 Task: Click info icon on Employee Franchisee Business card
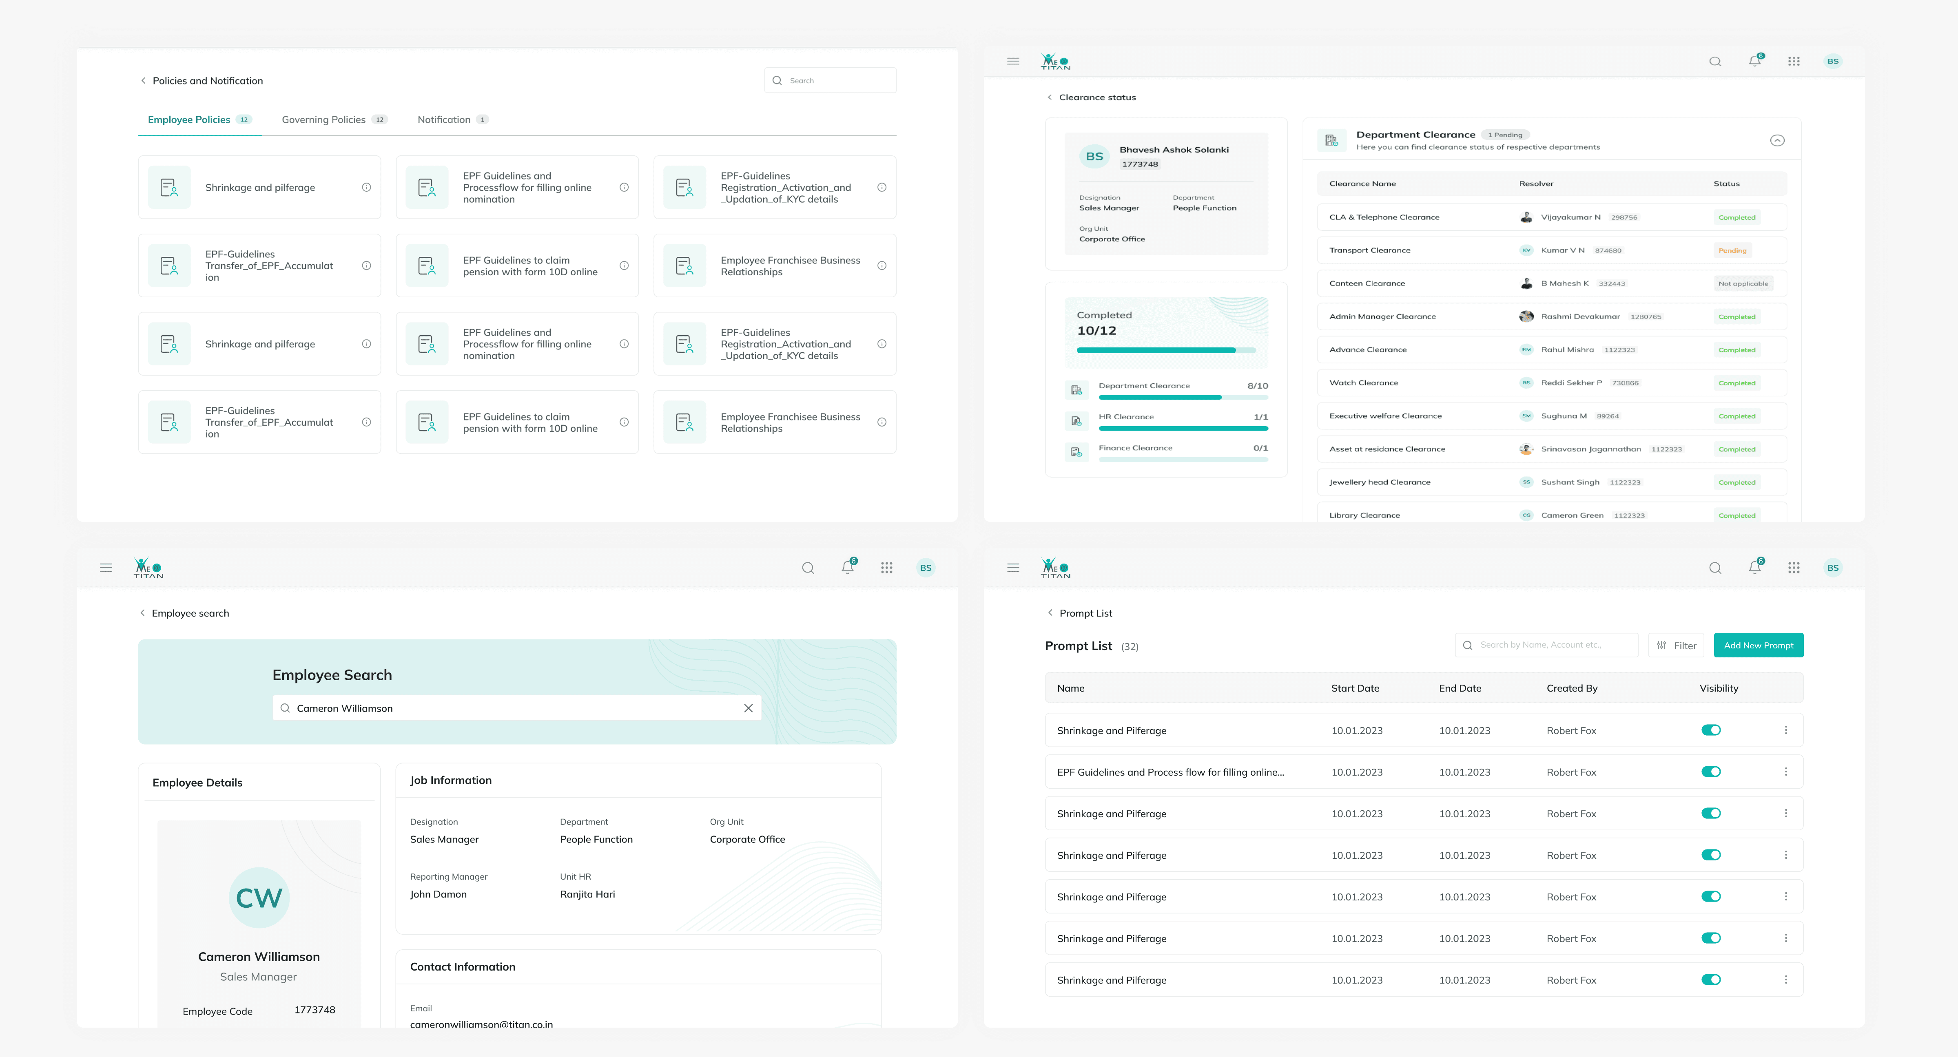pos(882,265)
